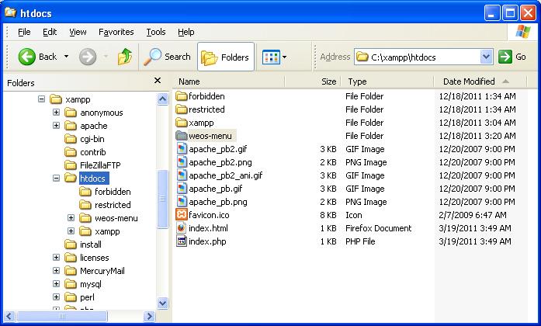Open the Search pane from toolbar
This screenshot has width=541, height=326.
[168, 57]
